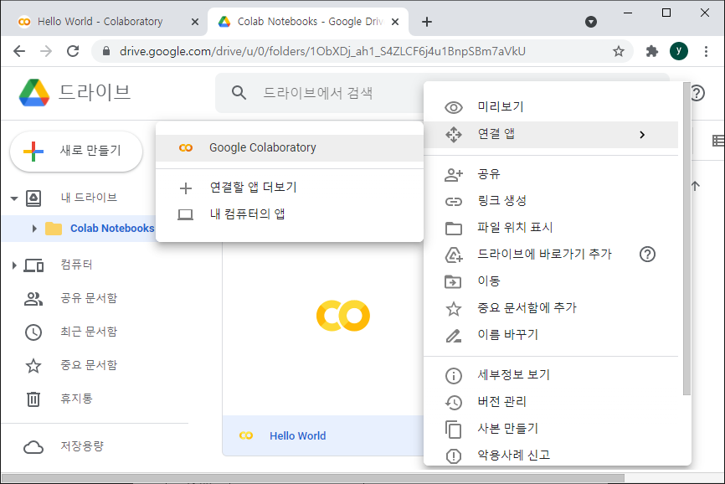The image size is (725, 484).
Task: Open 최근 문서함 in sidebar
Action: (89, 332)
